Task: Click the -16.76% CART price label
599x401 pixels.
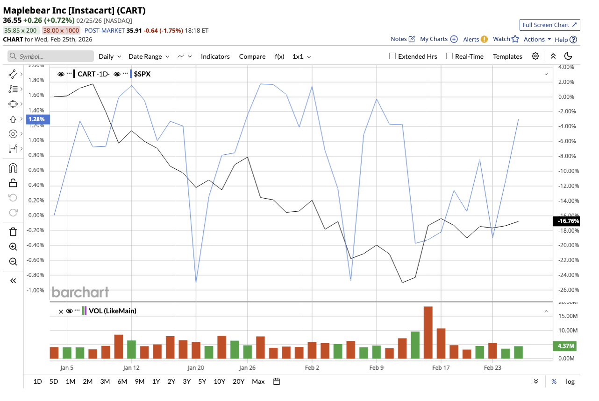Action: point(567,221)
